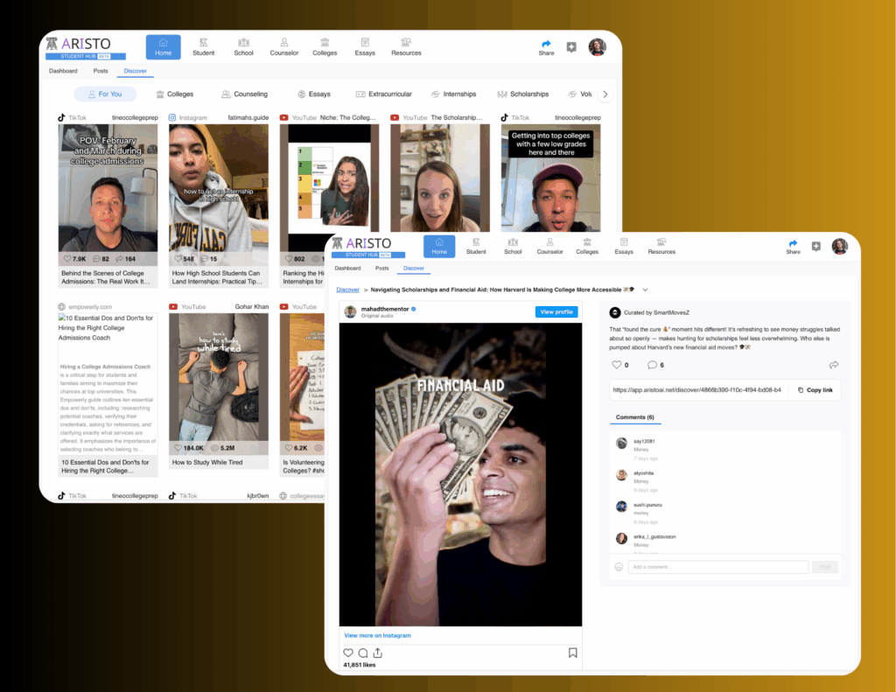Click the share URL field
This screenshot has width=896, height=692.
pos(697,390)
